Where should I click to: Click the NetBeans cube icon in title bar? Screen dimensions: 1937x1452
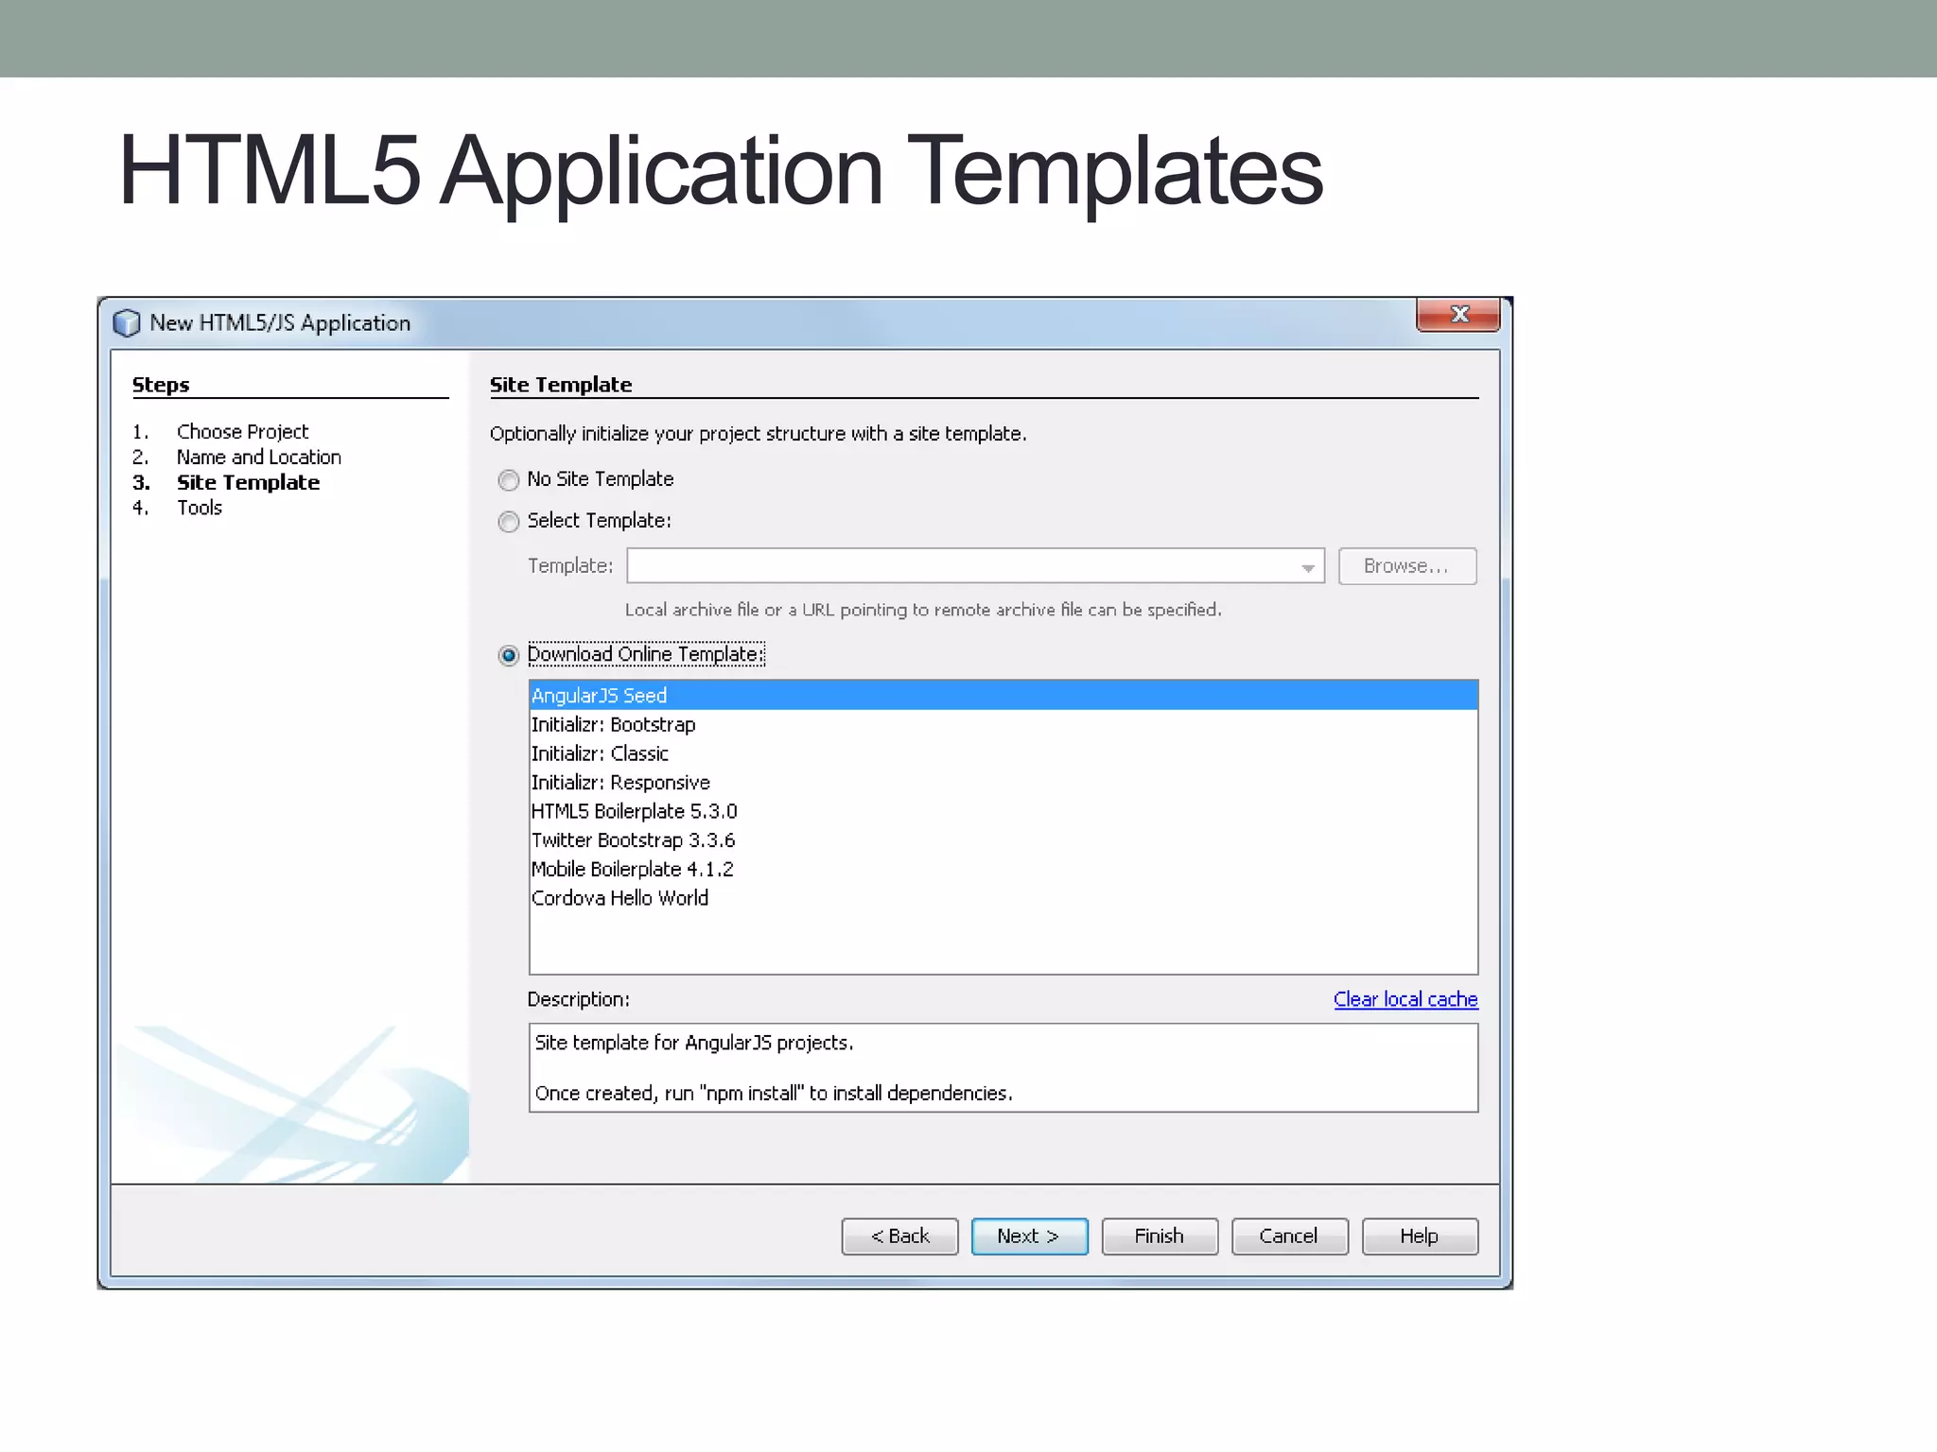click(x=126, y=323)
